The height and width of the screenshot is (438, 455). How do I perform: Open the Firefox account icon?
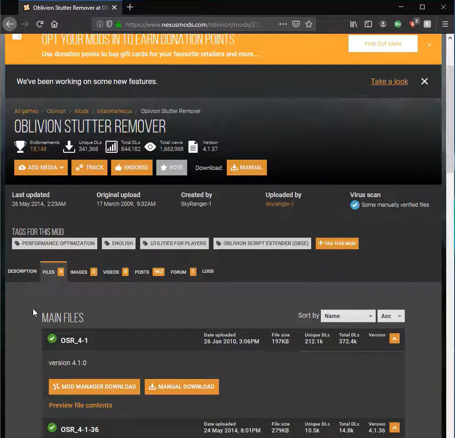[x=383, y=24]
